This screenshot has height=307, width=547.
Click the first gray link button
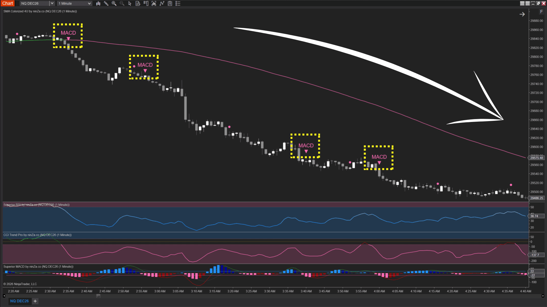tap(522, 3)
